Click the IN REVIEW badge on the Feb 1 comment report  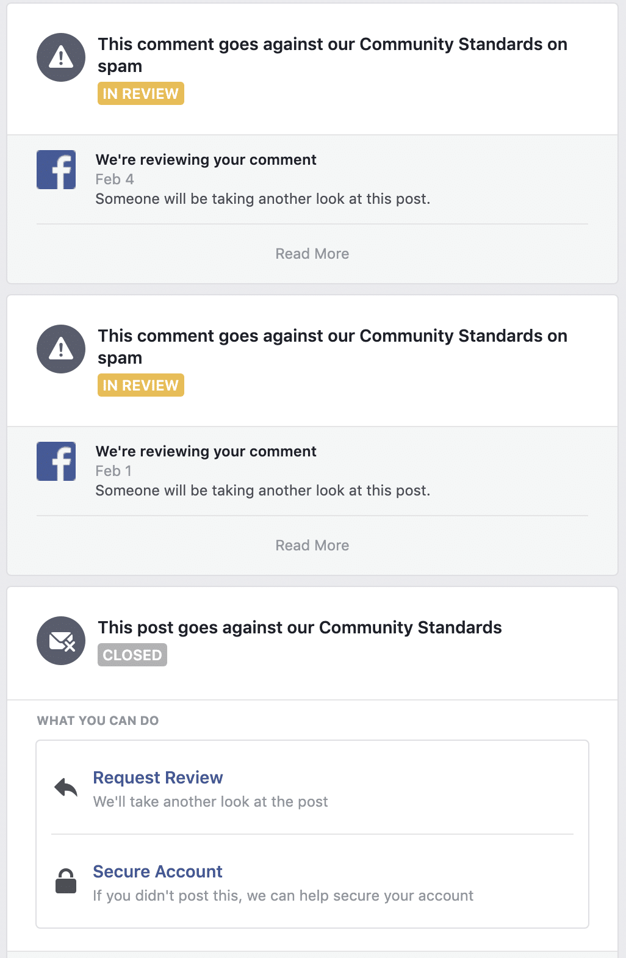click(x=140, y=385)
